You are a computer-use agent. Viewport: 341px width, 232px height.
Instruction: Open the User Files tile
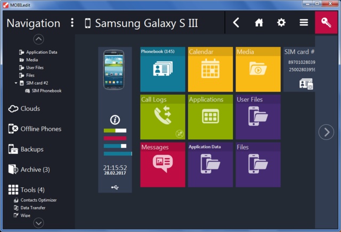click(258, 117)
